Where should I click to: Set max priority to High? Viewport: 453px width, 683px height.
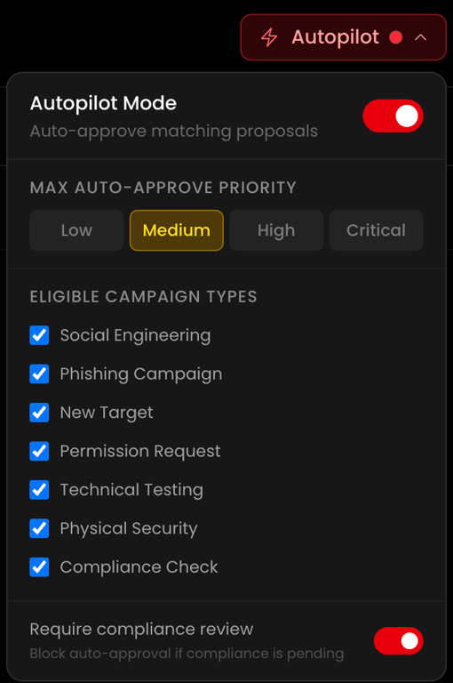click(x=276, y=230)
